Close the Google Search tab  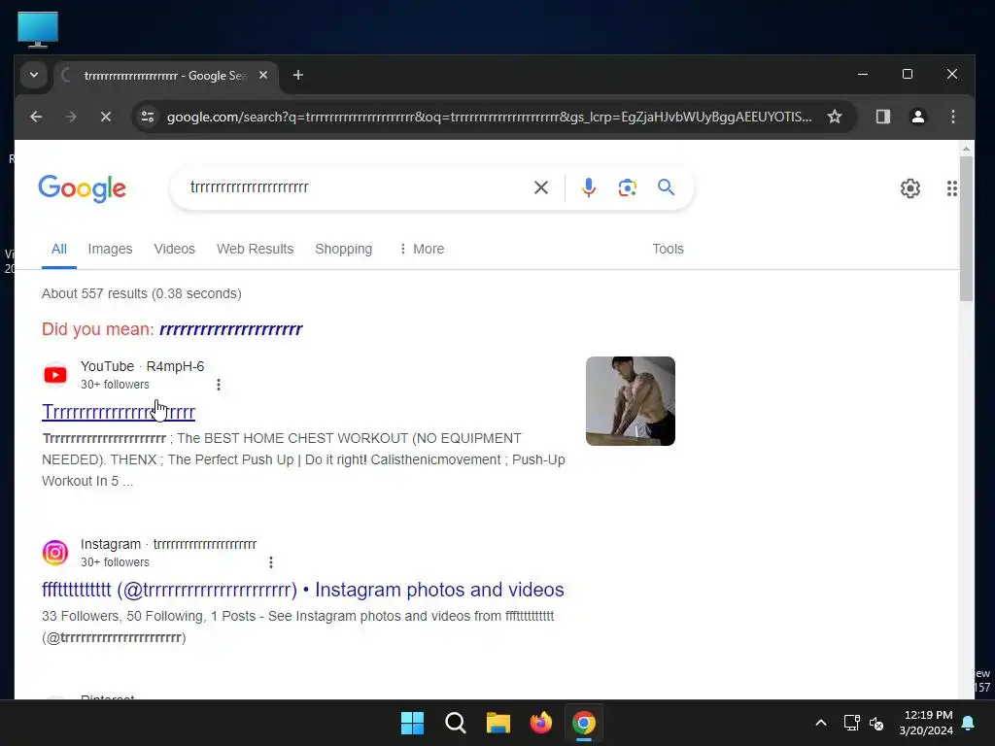[263, 75]
